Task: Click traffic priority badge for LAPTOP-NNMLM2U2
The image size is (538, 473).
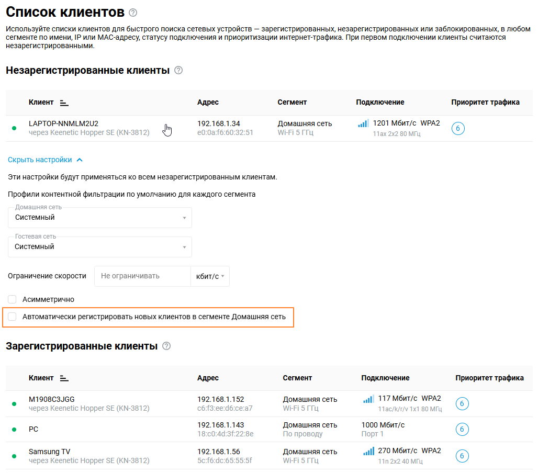Action: point(458,129)
